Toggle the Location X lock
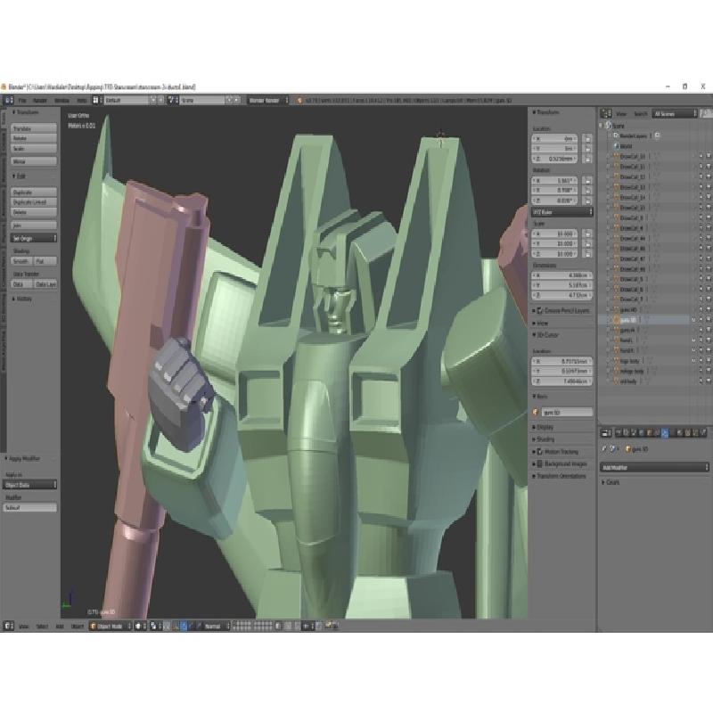 point(587,139)
